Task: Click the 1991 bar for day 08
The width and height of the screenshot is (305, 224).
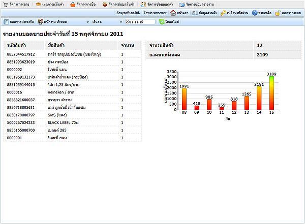Action: pyautogui.click(x=184, y=99)
